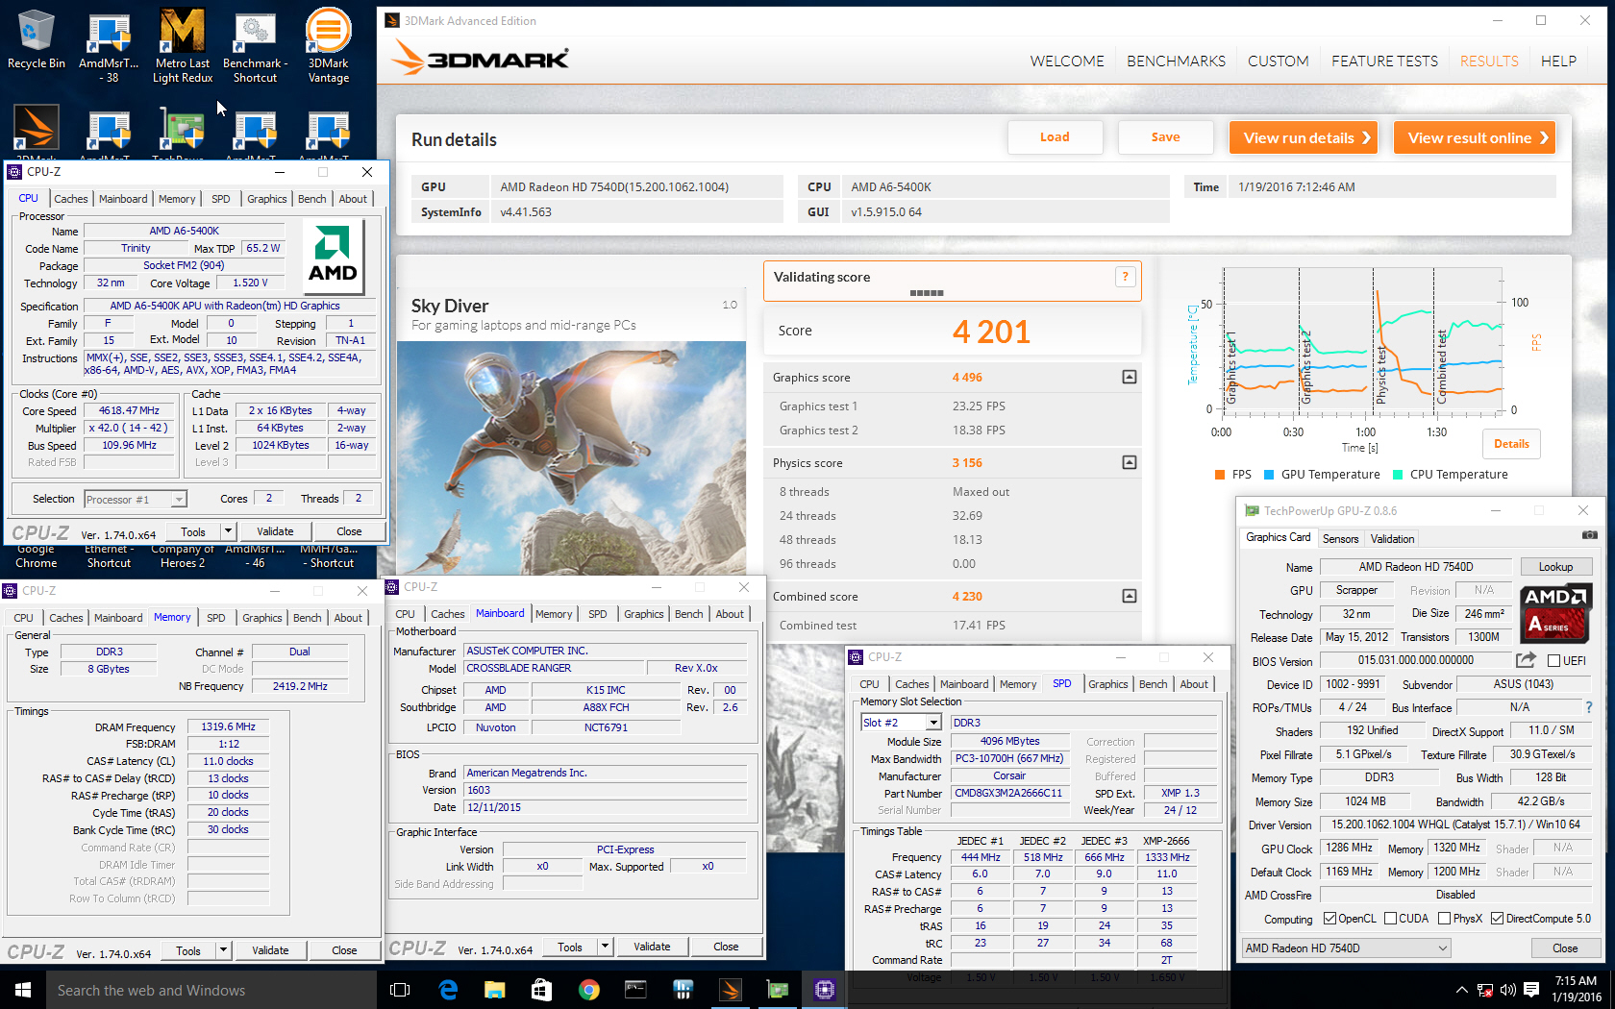
Task: Click the green CPU Temperature legend swatch
Action: 1398,475
